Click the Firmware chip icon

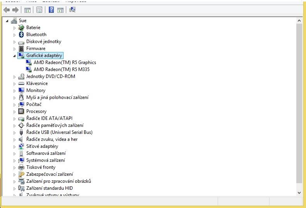tap(21, 49)
